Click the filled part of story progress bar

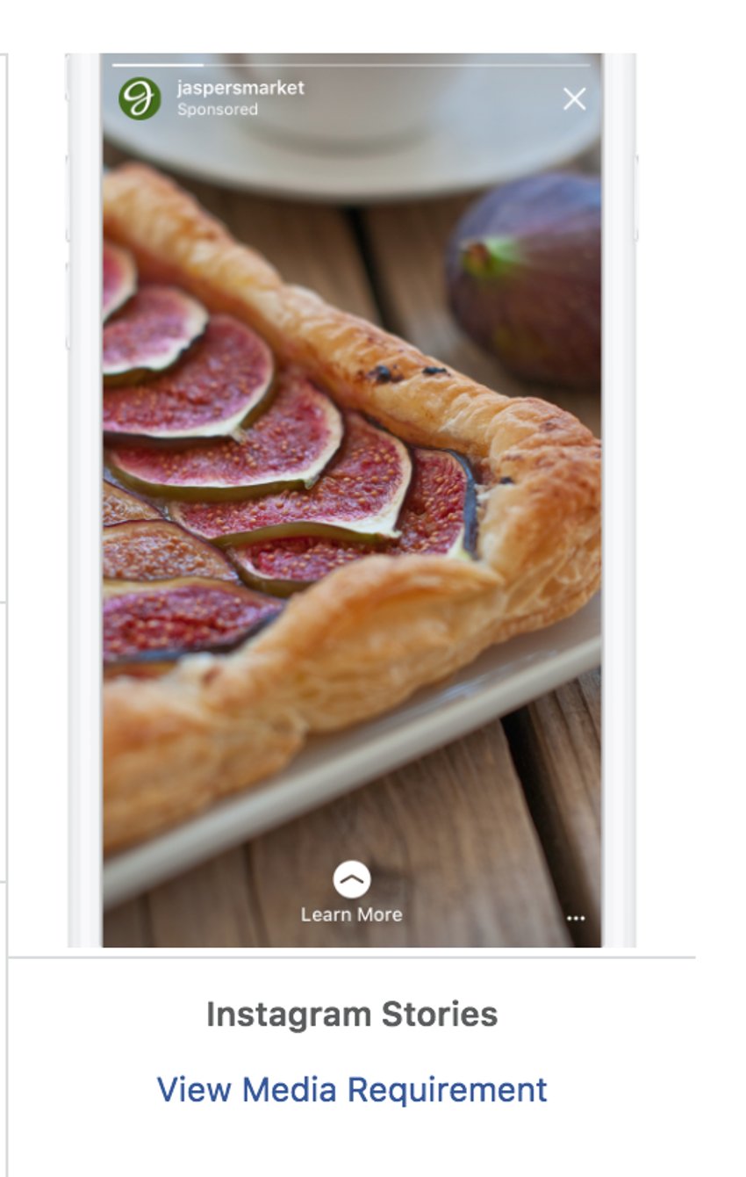[158, 65]
